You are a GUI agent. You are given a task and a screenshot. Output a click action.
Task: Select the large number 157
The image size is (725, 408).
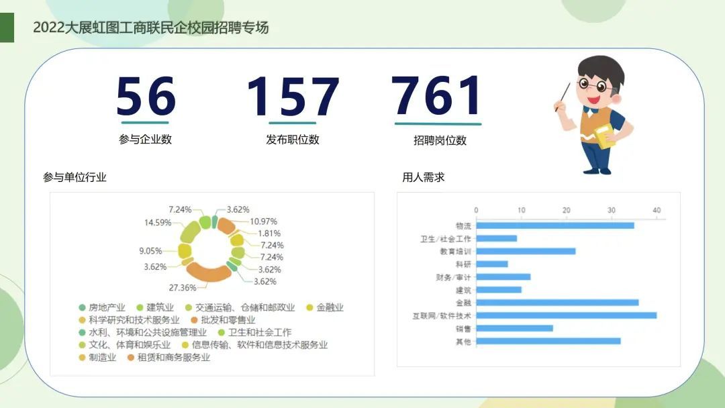[293, 97]
